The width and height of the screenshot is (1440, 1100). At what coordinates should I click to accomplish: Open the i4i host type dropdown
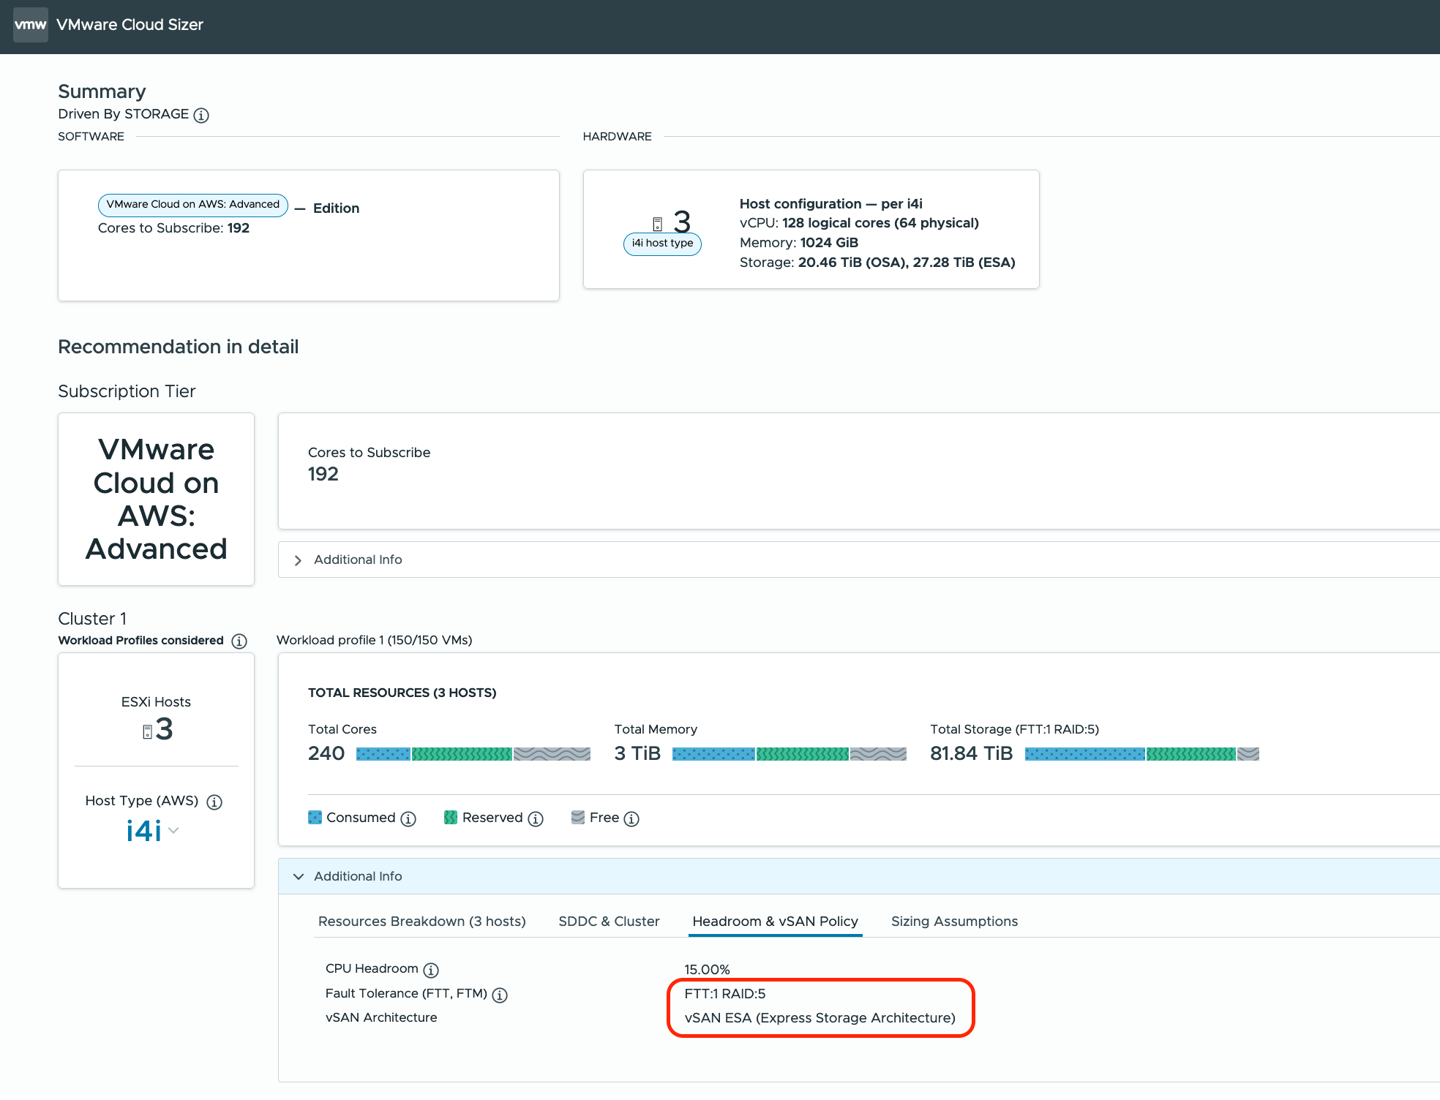point(173,831)
